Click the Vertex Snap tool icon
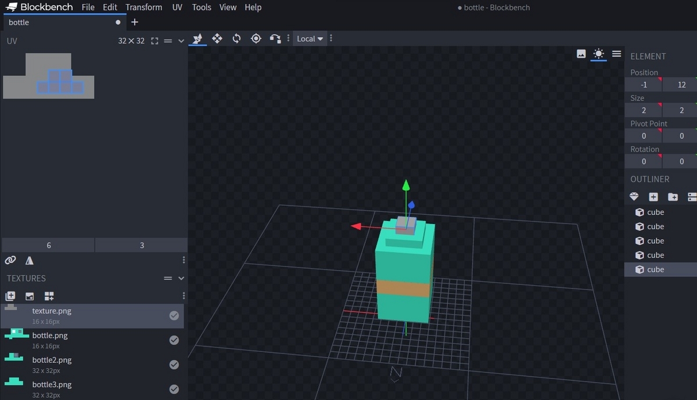697x400 pixels. point(275,38)
